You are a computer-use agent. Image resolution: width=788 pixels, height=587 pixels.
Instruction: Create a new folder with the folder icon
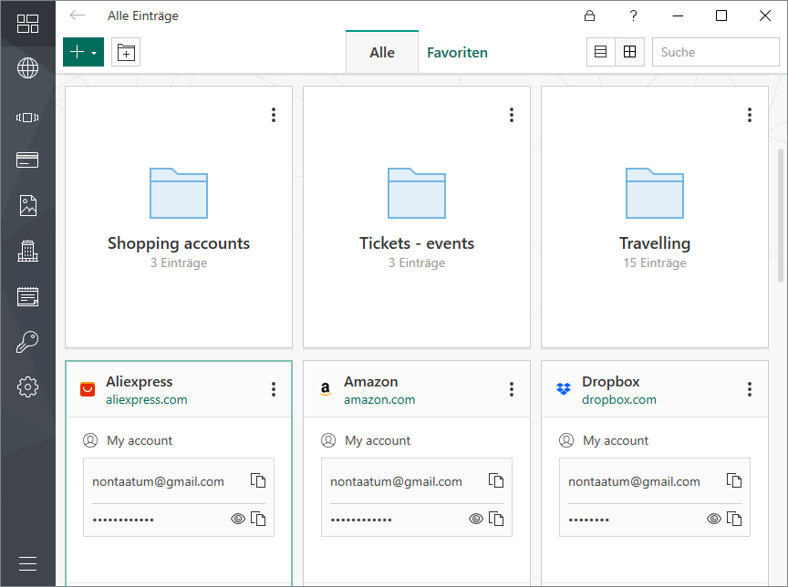tap(126, 52)
